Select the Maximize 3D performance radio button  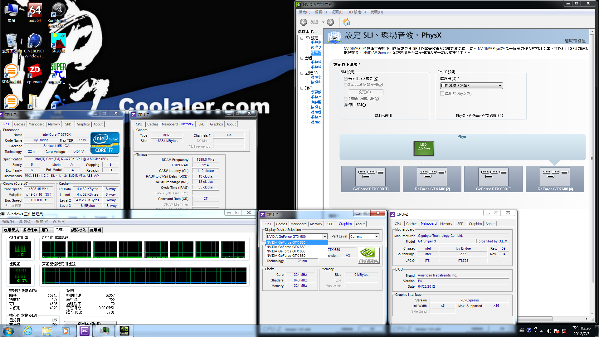tap(346, 79)
